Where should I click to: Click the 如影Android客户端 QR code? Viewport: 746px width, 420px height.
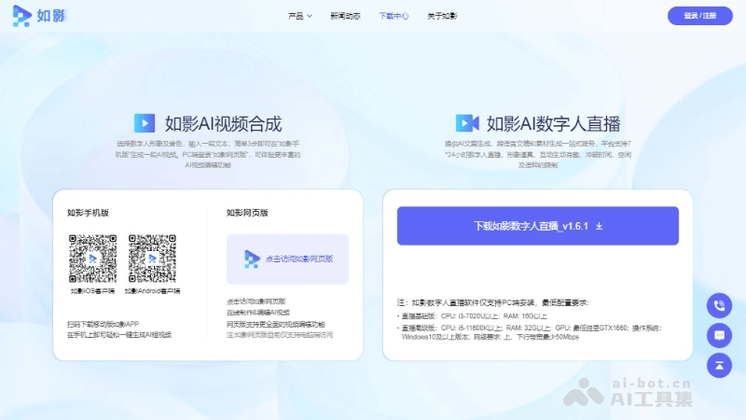coord(152,258)
